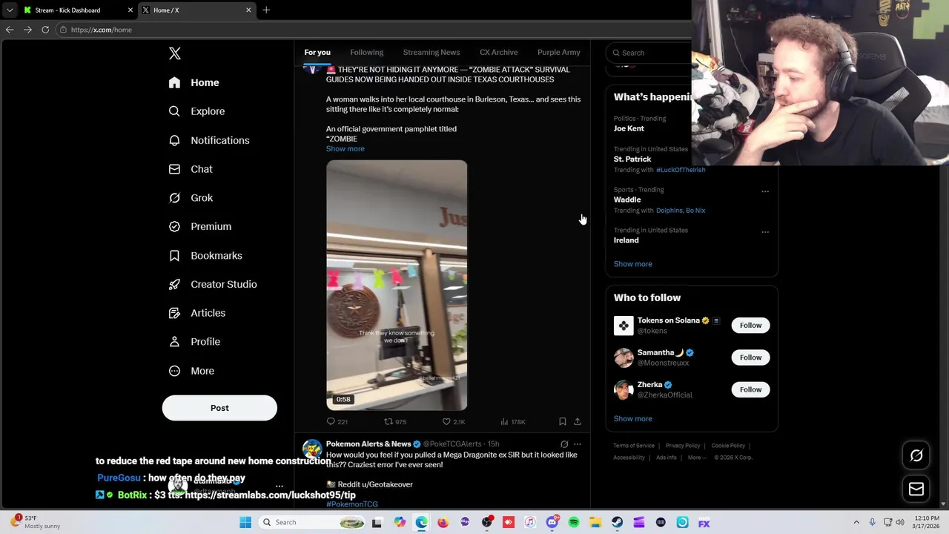Repost the zombie post (975 reposts)
The height and width of the screenshot is (534, 949).
click(x=394, y=422)
